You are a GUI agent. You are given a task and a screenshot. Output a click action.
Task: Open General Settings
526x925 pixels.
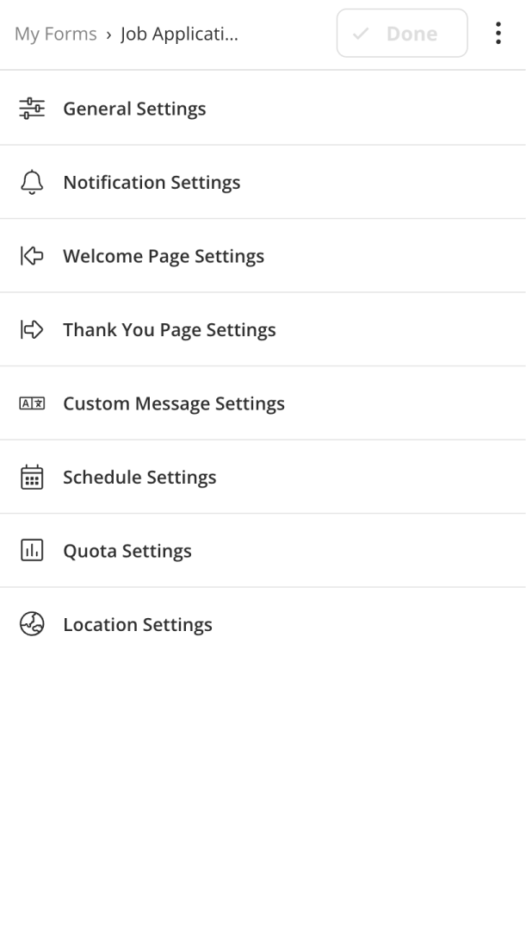click(134, 109)
